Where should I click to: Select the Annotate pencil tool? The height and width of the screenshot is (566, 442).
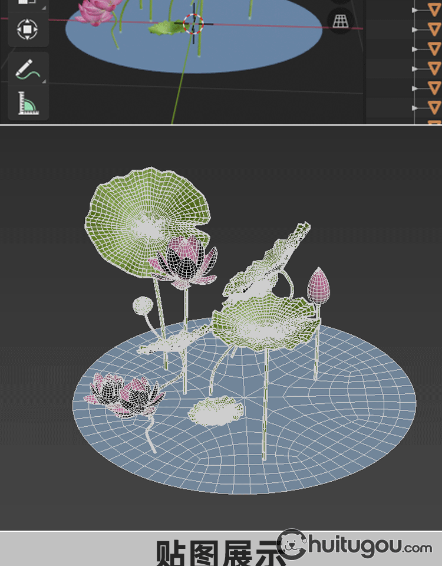(27, 69)
